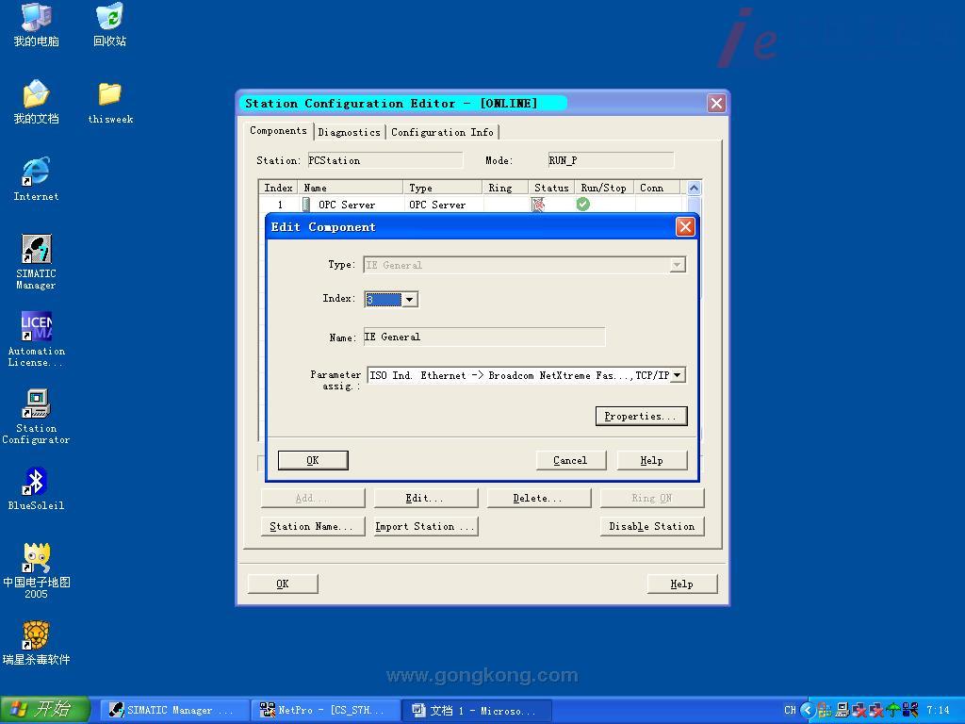Viewport: 965px width, 724px height.
Task: Click the Delete... button
Action: point(538,498)
